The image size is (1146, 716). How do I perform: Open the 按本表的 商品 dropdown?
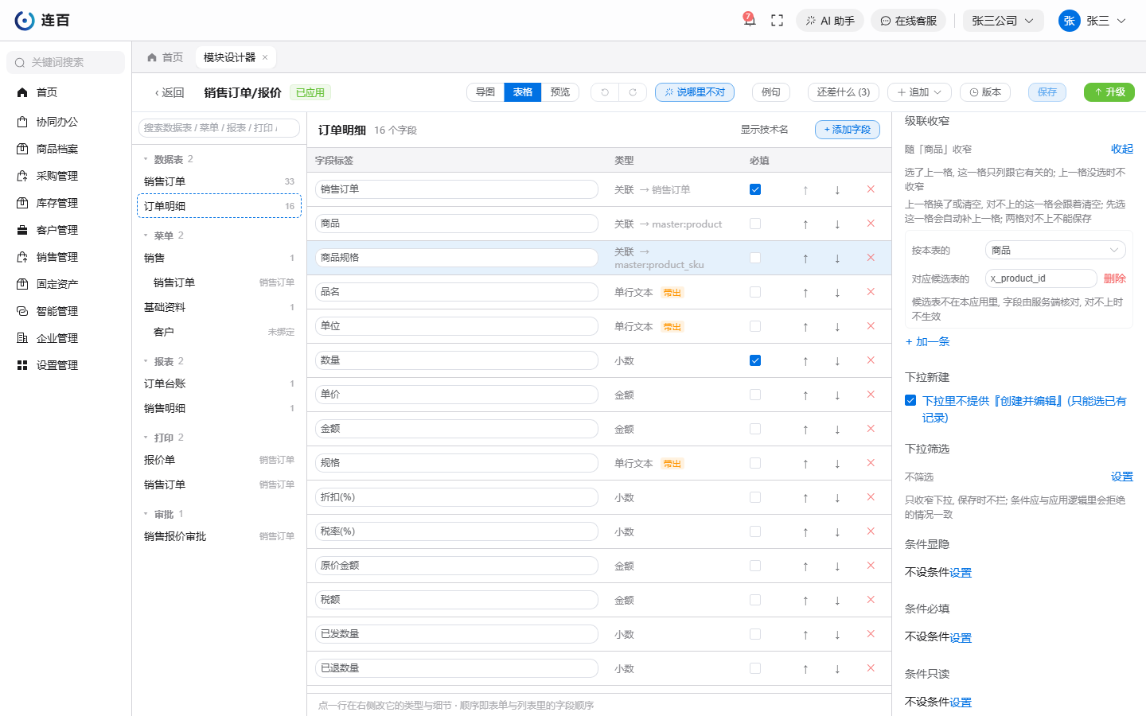(x=1055, y=250)
